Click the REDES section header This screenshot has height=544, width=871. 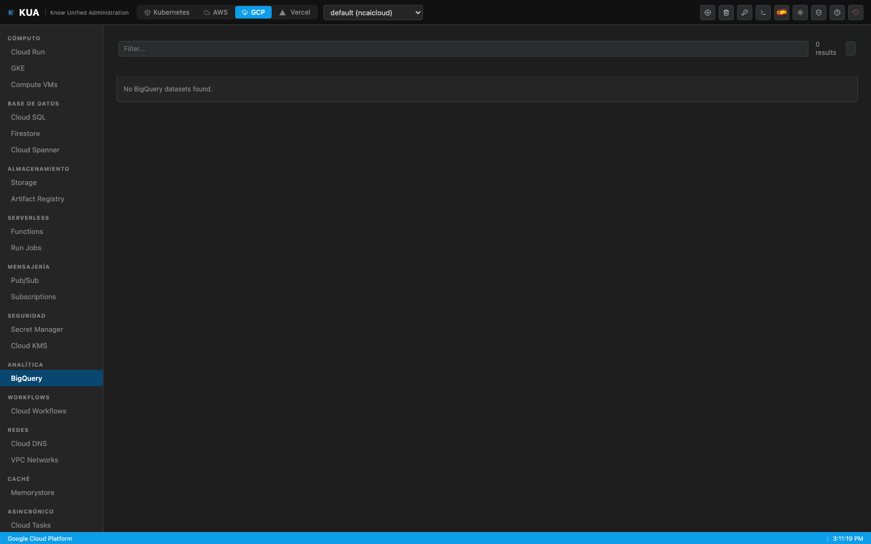18,430
